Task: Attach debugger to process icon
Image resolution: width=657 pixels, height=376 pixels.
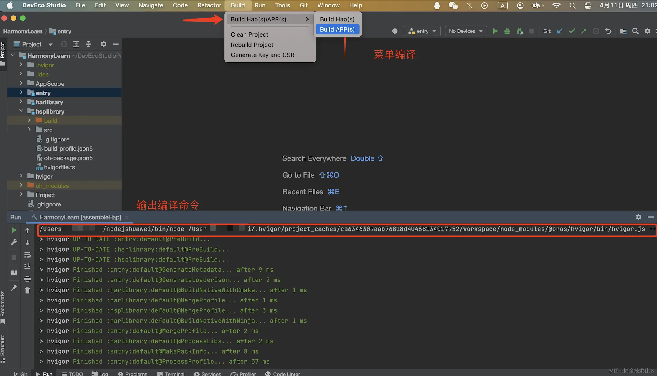Action: 519,31
